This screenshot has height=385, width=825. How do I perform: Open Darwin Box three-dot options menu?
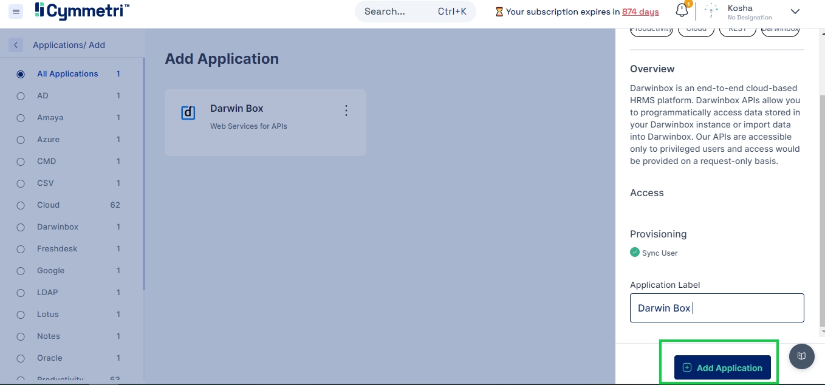coord(346,111)
